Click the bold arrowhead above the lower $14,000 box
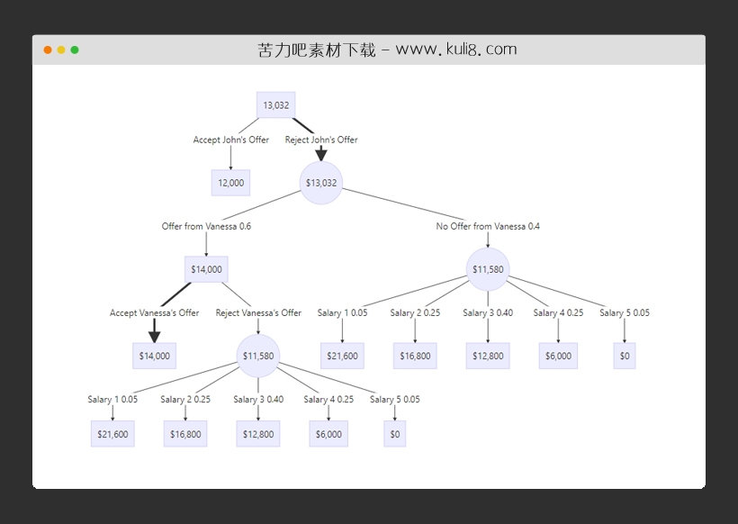This screenshot has width=738, height=524. coord(154,336)
